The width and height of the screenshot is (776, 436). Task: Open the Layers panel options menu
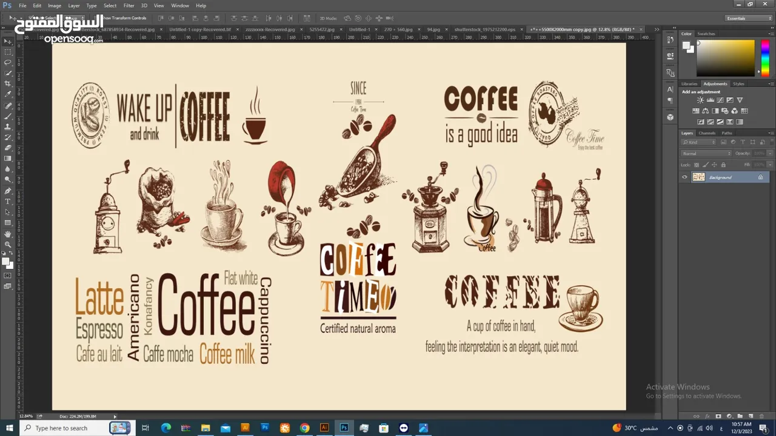coord(771,133)
